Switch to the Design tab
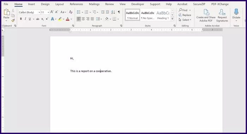The image size is (247, 134). [x=45, y=4]
